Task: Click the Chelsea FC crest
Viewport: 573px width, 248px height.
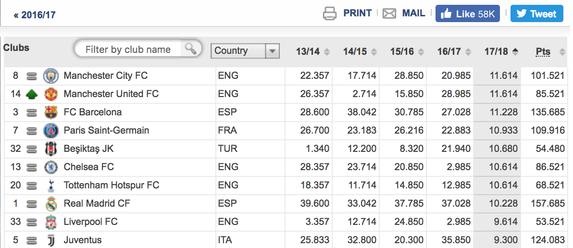Action: tap(51, 167)
